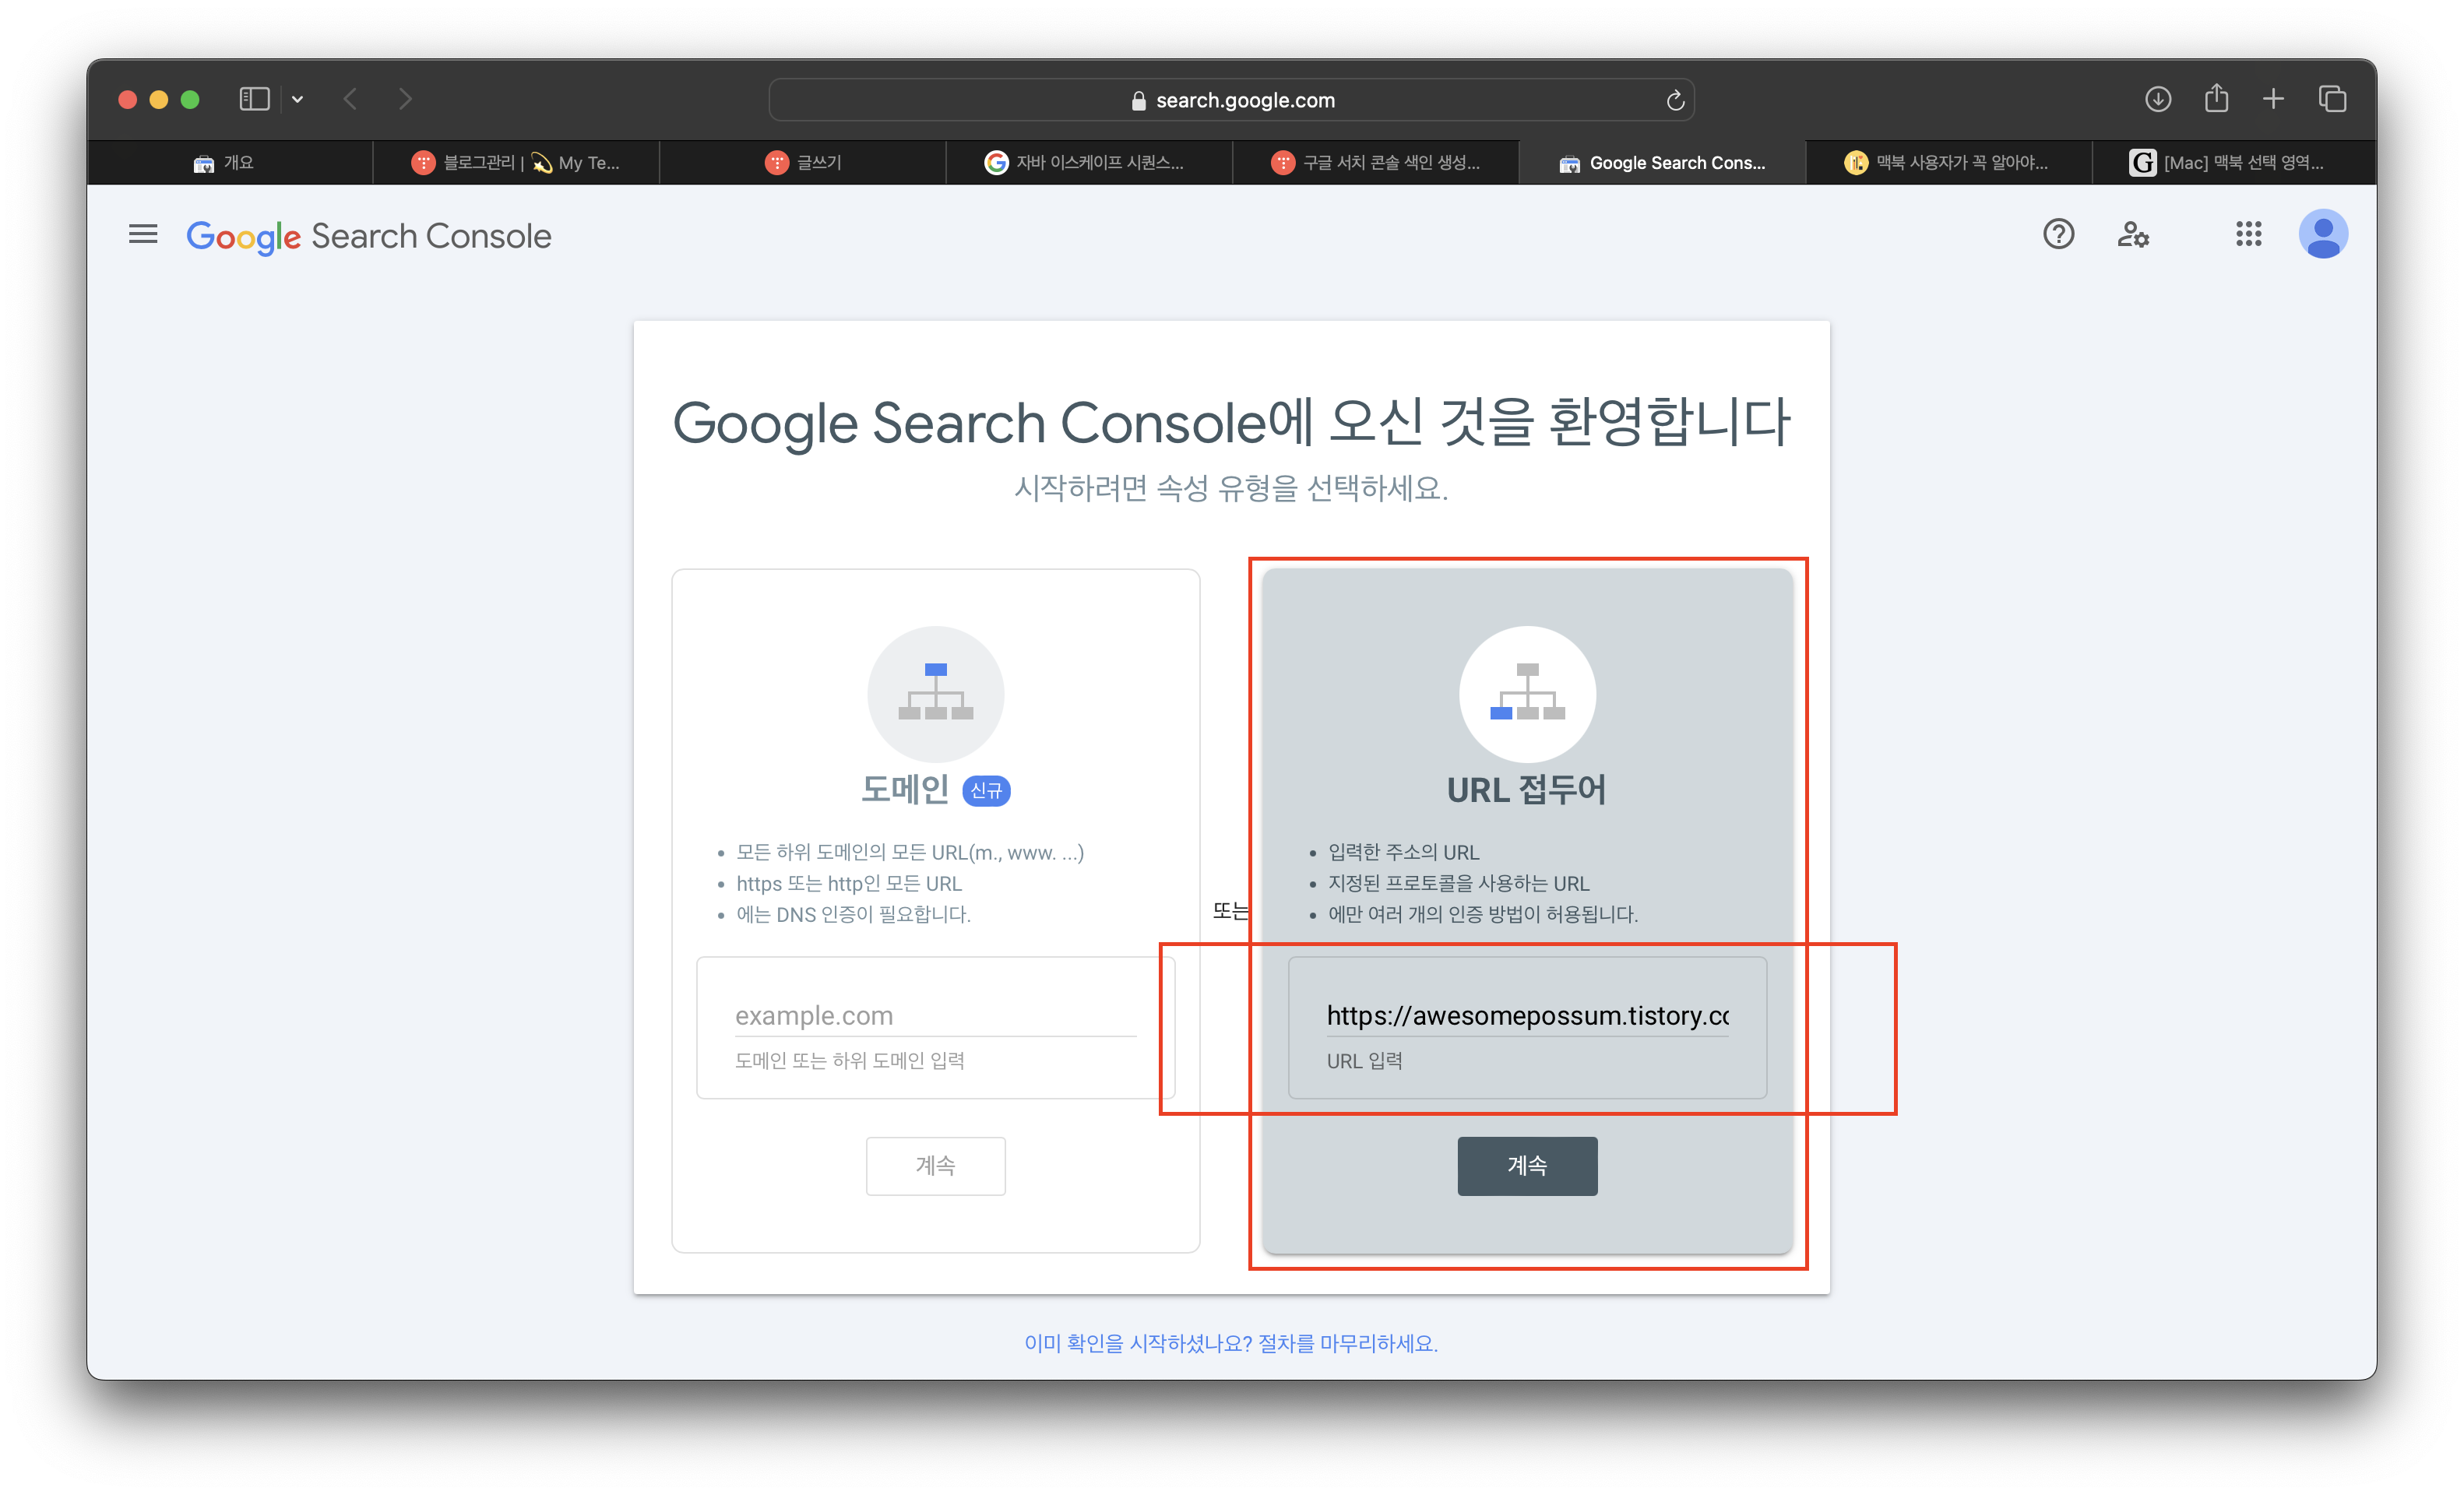
Task: Click the 도메인 heading text
Action: click(905, 790)
